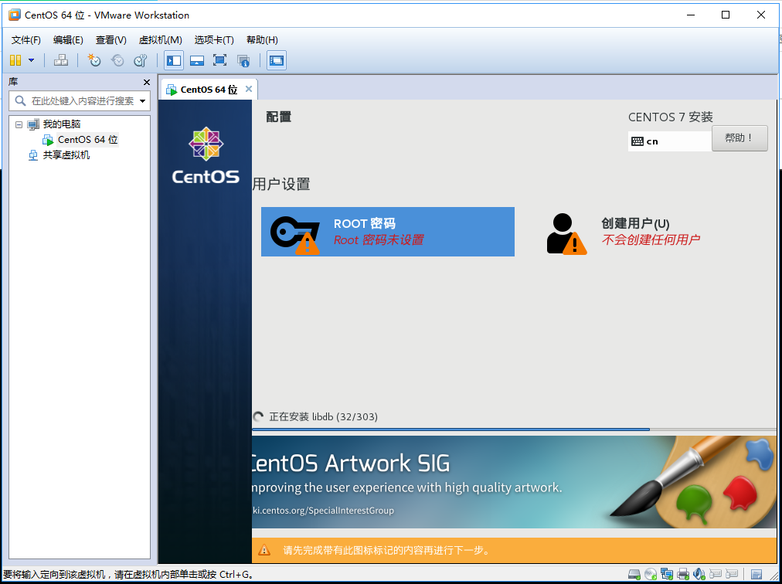Open the 编辑(E) menu
This screenshot has height=584, width=782.
point(68,40)
